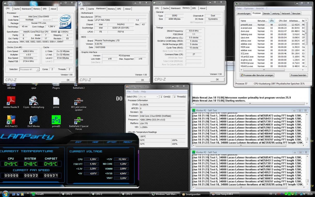Click HIDE on the LANParty panel

click(95, 142)
